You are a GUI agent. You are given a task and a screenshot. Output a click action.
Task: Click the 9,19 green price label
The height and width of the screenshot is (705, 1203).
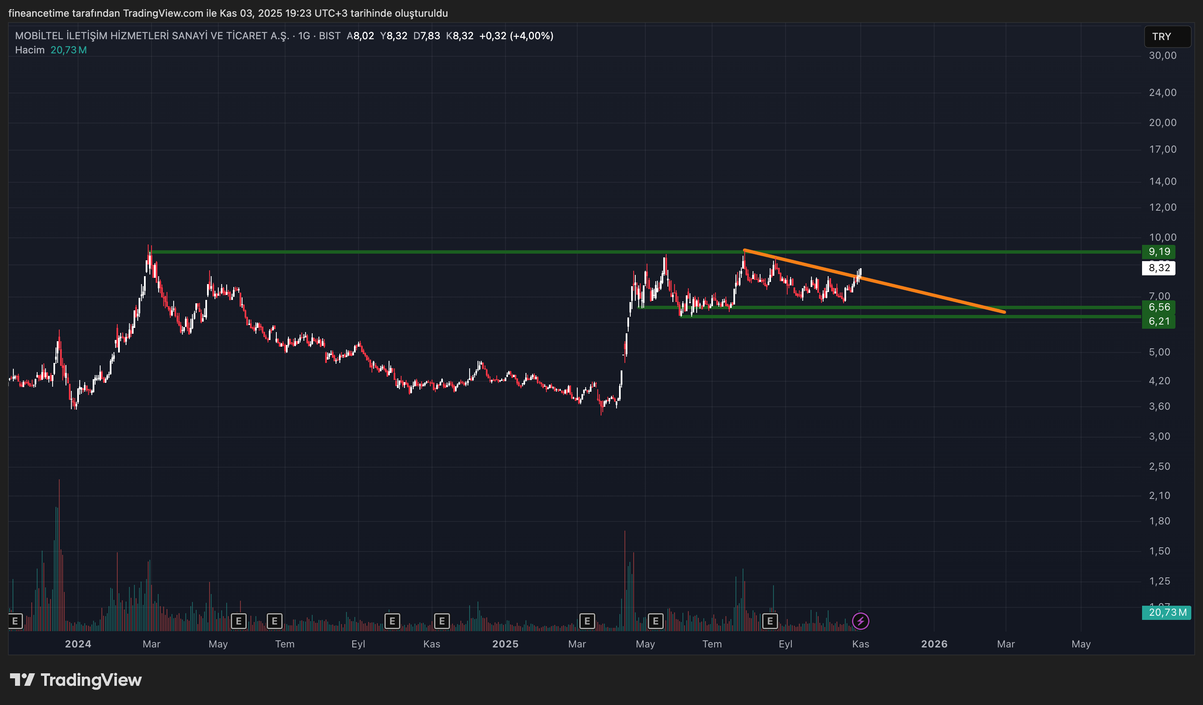[1159, 252]
